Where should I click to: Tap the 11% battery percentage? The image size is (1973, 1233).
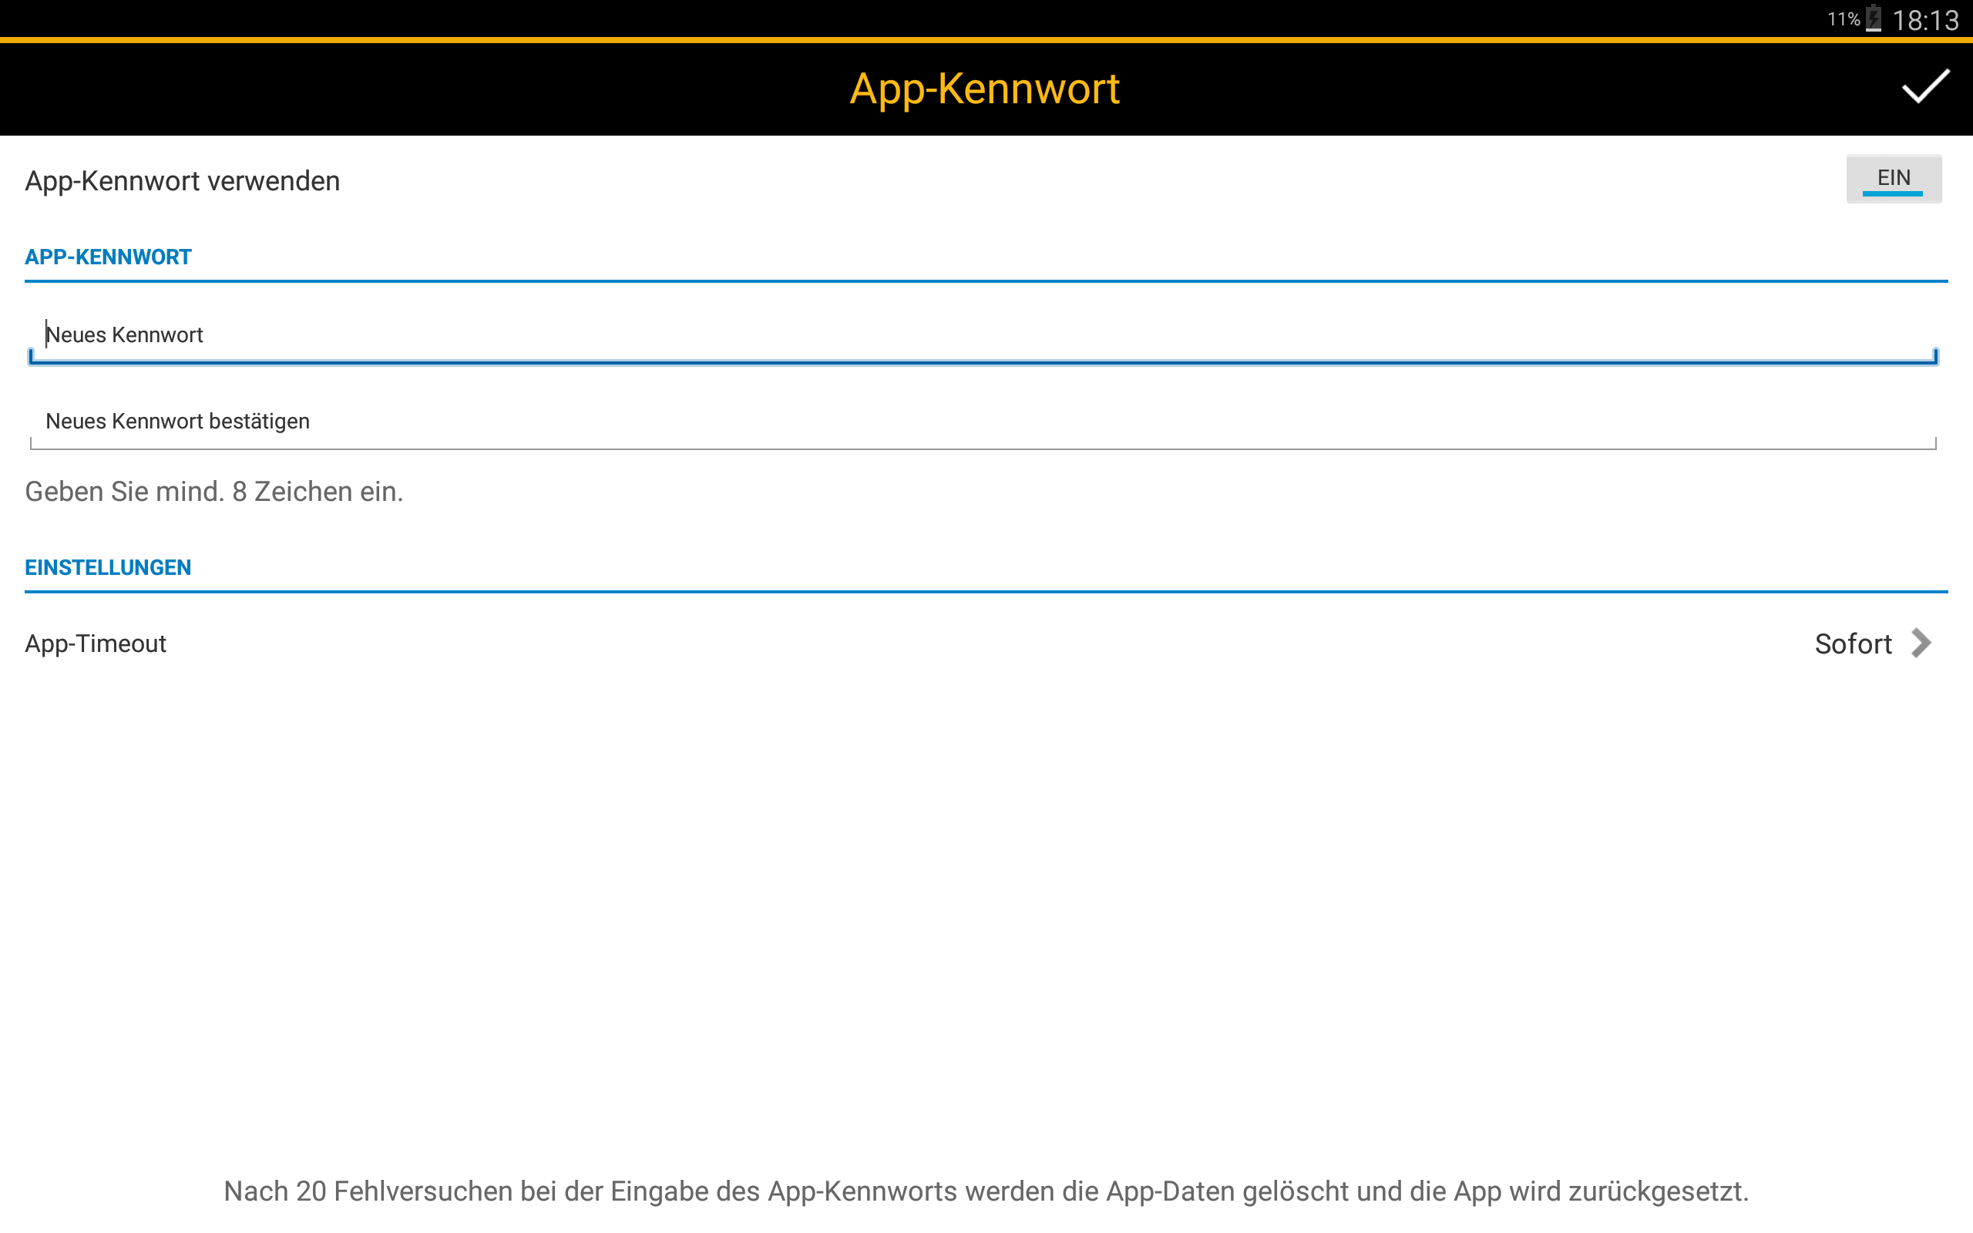[x=1844, y=18]
